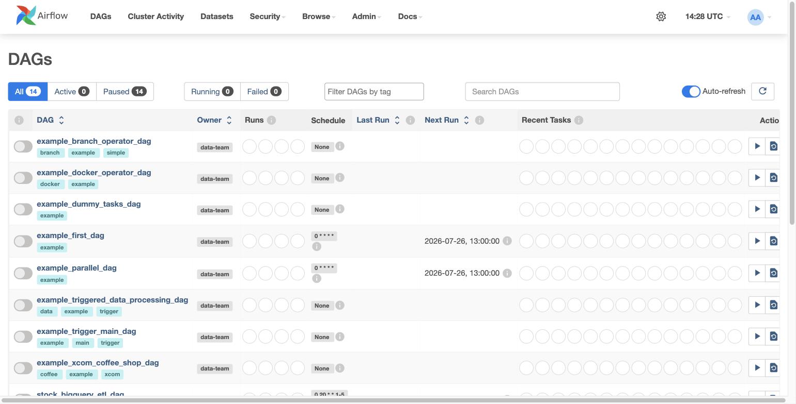Expand the Admin dropdown menu
Image resolution: width=796 pixels, height=404 pixels.
pyautogui.click(x=367, y=16)
